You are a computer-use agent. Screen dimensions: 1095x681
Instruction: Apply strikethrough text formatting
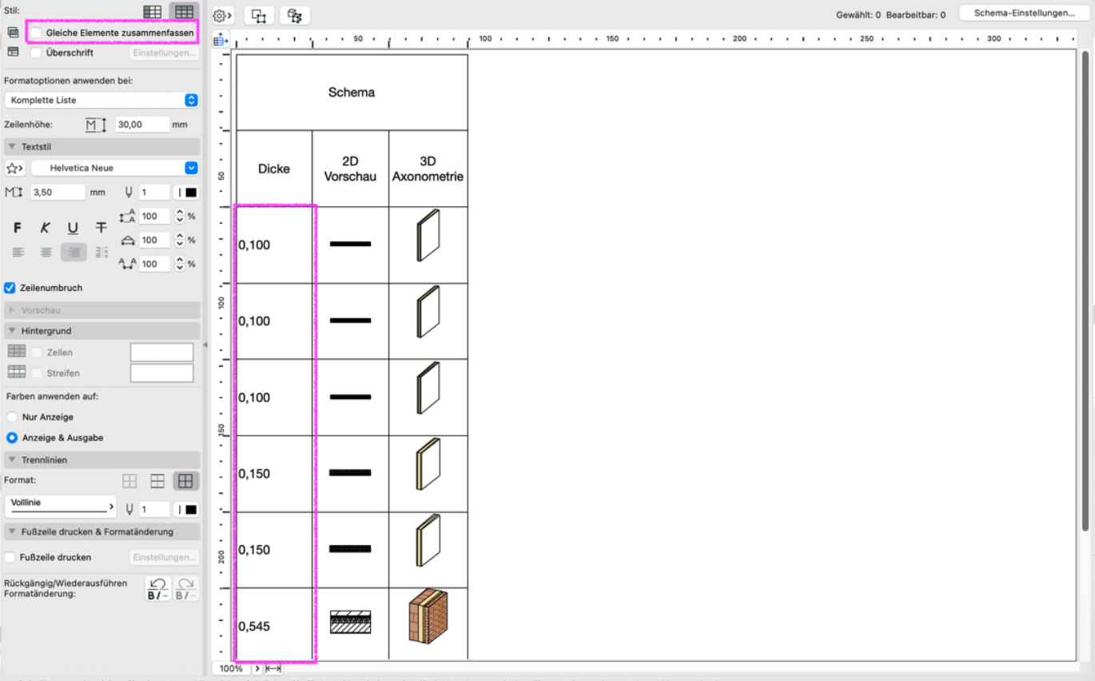pyautogui.click(x=101, y=228)
